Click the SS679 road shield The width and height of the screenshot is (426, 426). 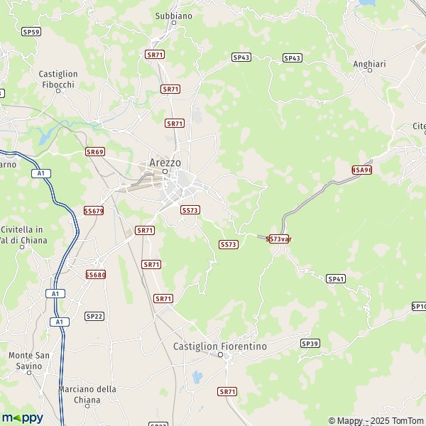(x=94, y=211)
